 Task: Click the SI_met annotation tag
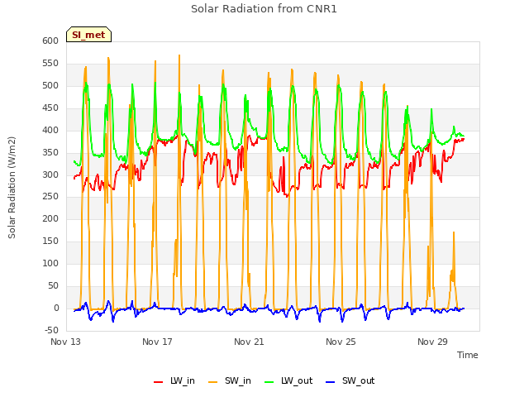(88, 35)
